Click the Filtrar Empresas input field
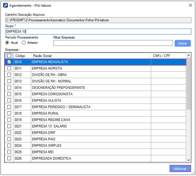Image resolution: width=196 pixels, height=176 pixels. point(113,43)
